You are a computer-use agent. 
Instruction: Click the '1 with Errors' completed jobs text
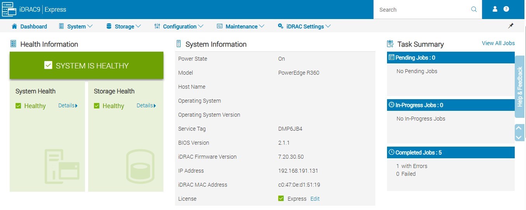click(x=412, y=166)
